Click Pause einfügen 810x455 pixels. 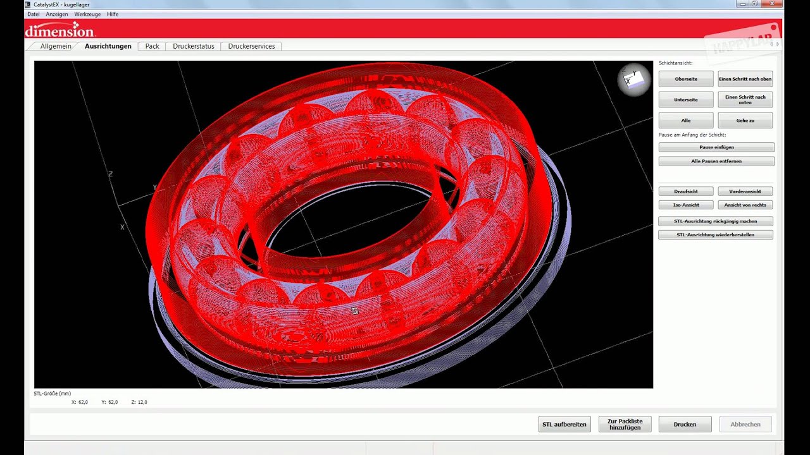(x=716, y=147)
